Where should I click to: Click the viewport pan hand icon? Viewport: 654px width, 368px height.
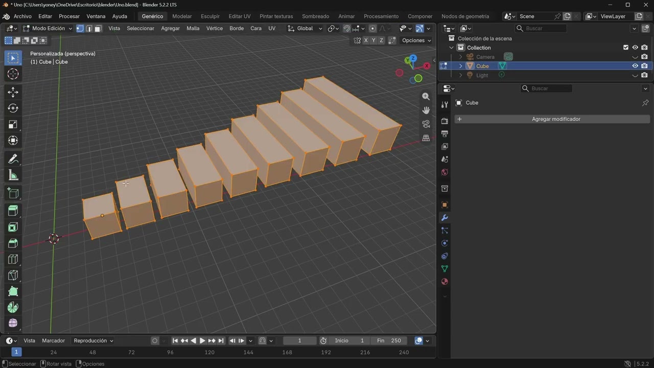[426, 110]
